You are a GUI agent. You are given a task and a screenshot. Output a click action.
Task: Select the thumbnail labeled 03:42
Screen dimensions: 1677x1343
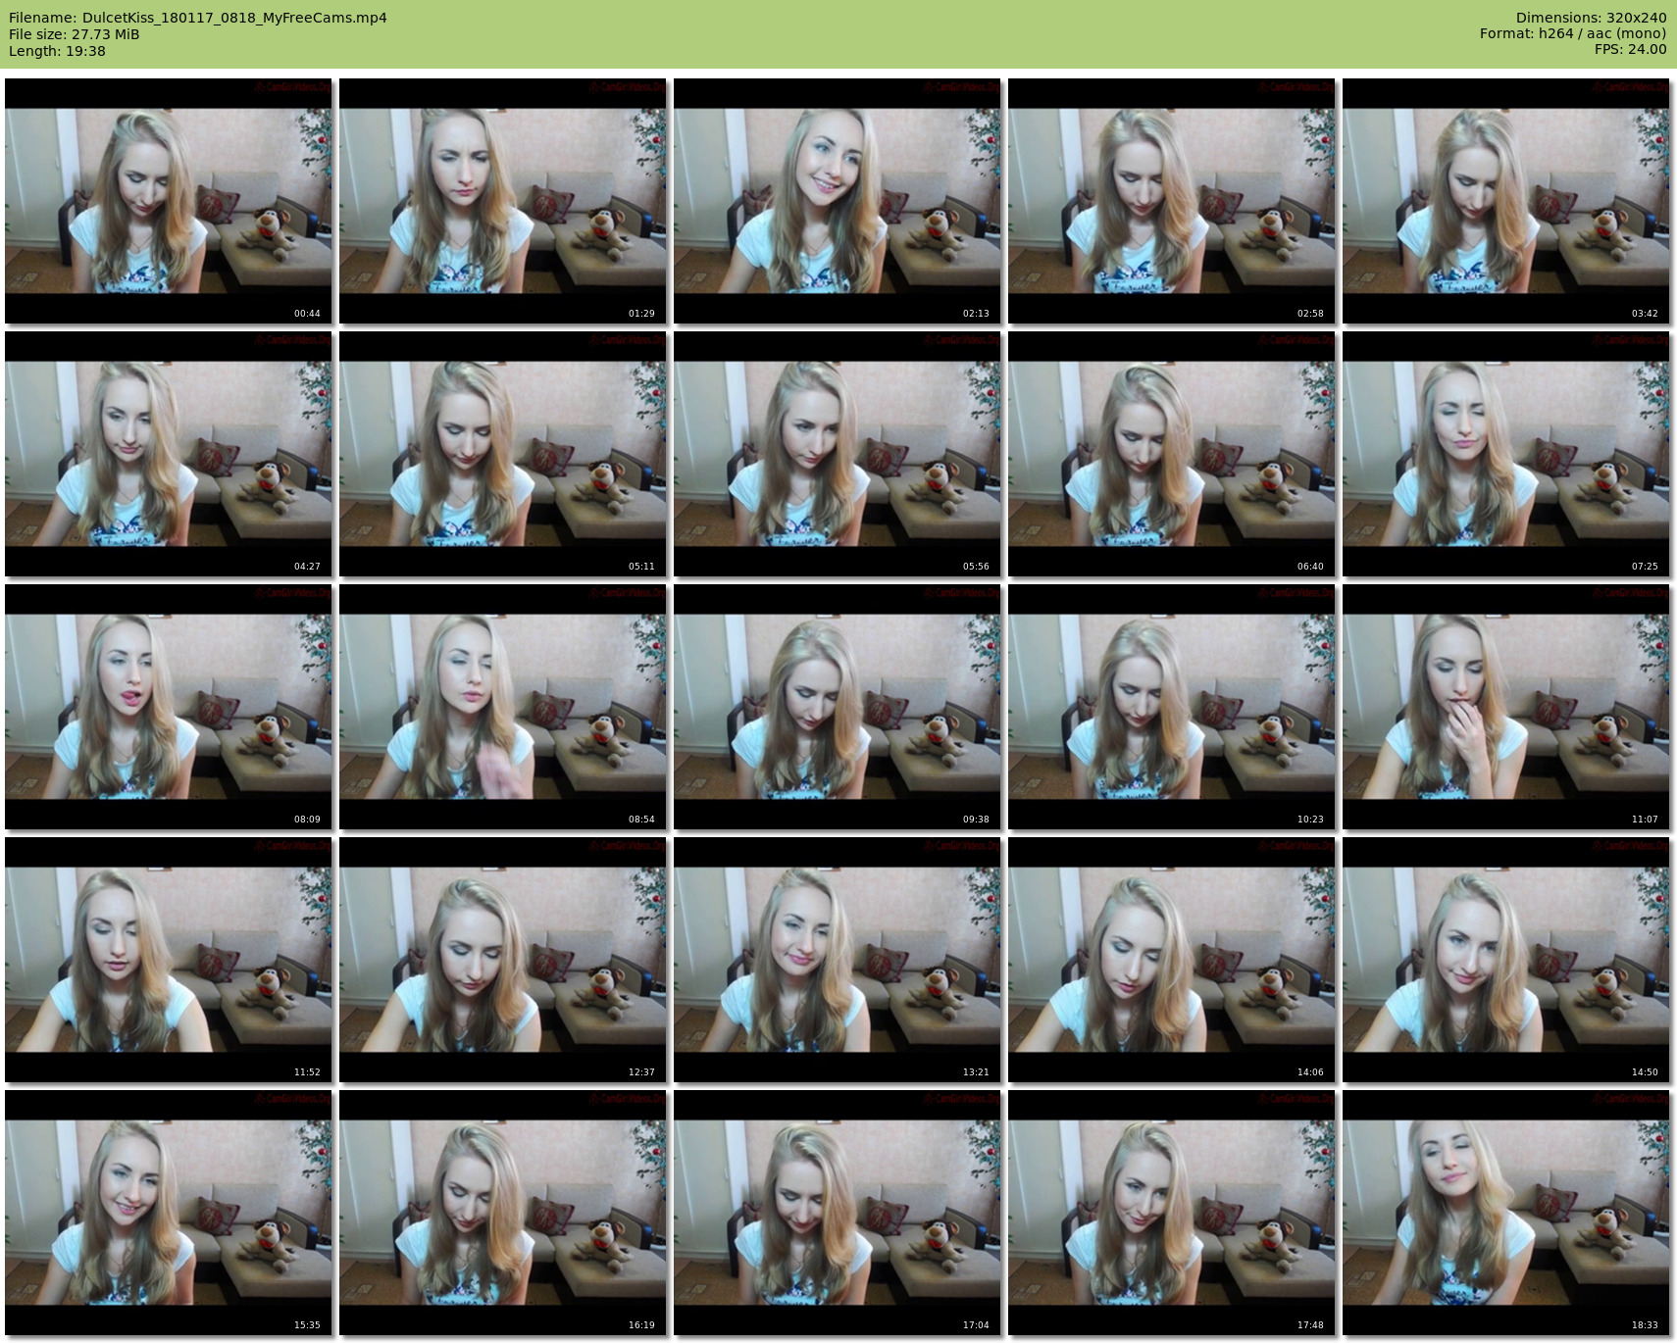pos(1506,201)
